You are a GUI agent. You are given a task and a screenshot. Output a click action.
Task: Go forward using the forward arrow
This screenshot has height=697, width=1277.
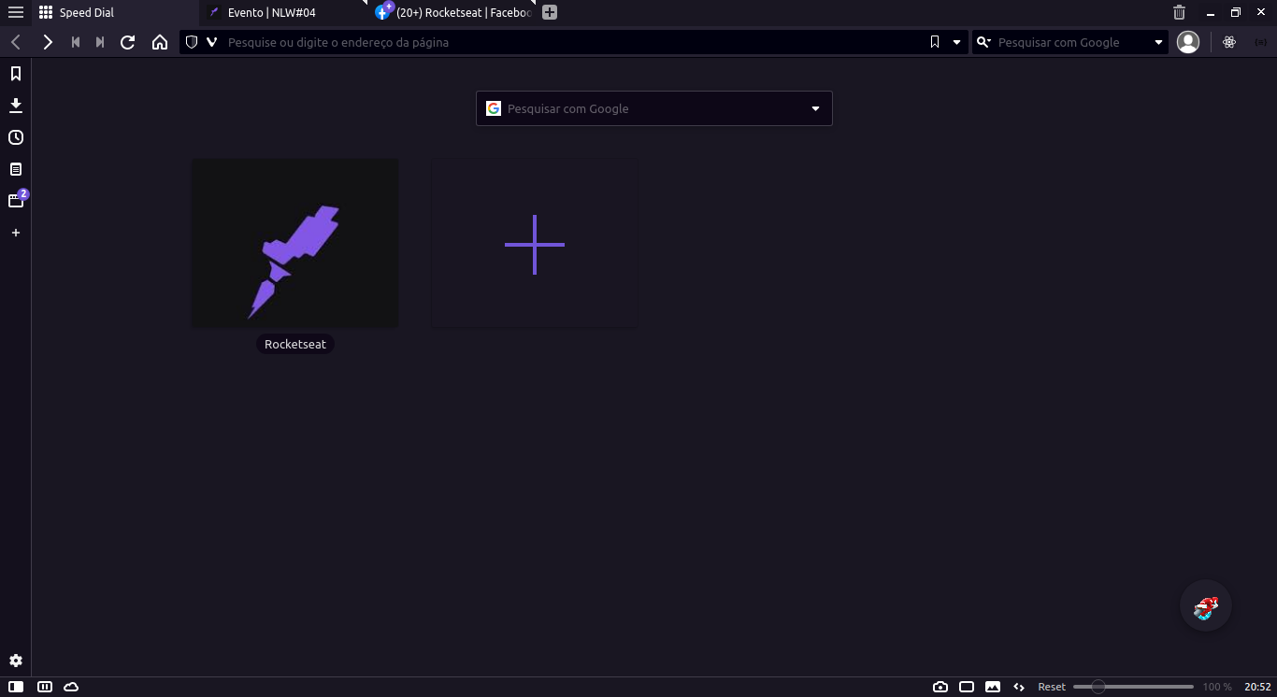(48, 42)
